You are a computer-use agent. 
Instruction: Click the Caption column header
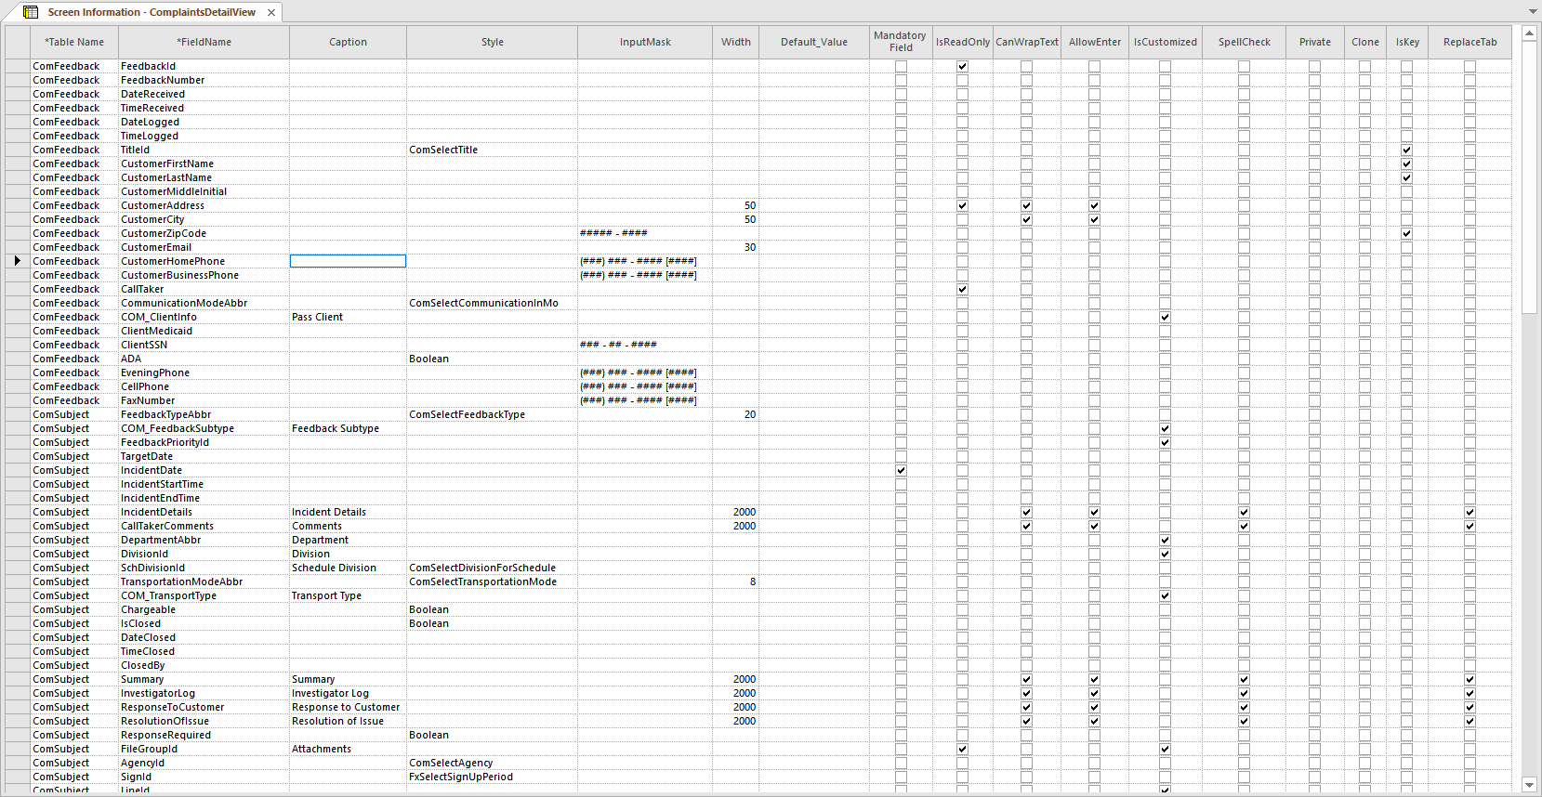pyautogui.click(x=348, y=42)
